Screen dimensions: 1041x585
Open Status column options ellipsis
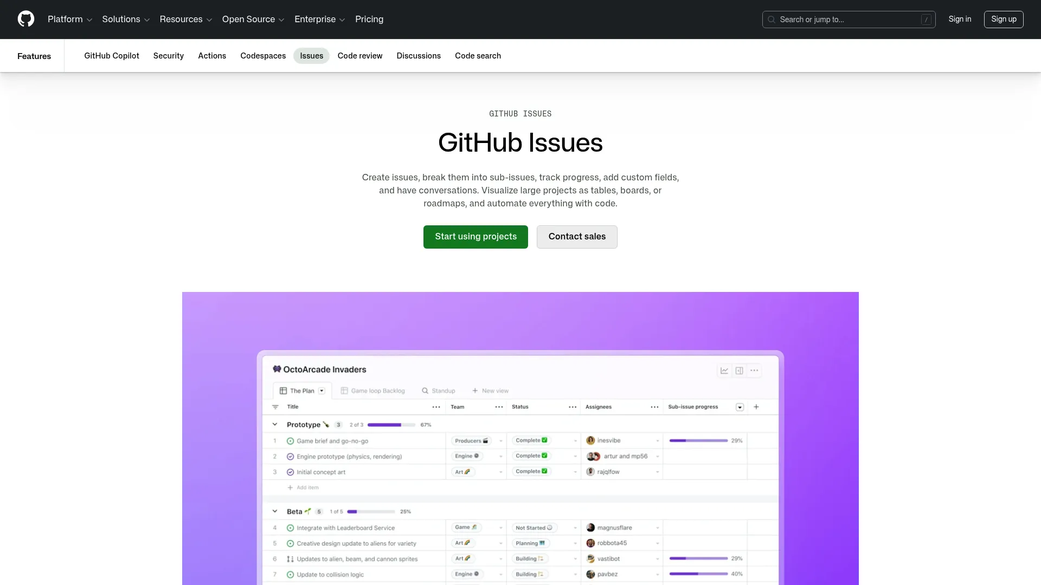(x=573, y=407)
